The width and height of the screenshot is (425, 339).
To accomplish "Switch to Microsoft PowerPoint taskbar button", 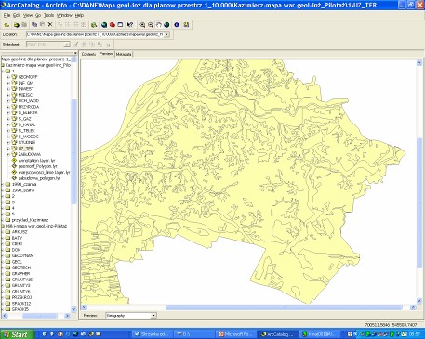I will (x=236, y=334).
